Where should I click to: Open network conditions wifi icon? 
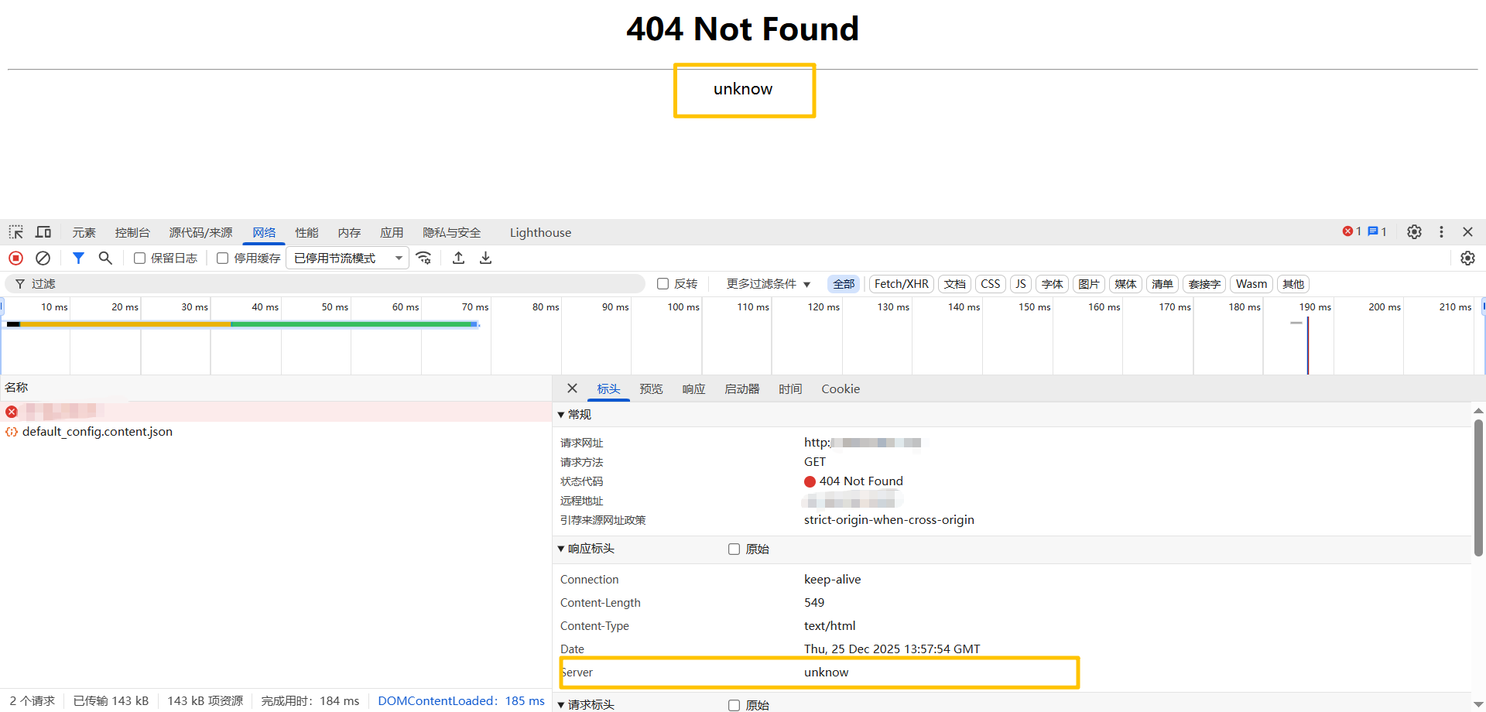point(423,258)
